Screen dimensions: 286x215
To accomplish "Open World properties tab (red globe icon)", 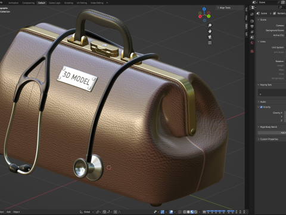I will coord(252,43).
